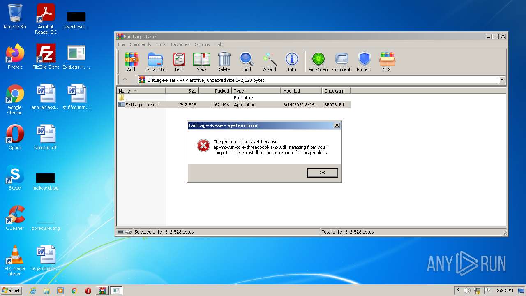
Task: Select the mailworld.jpg desktop file
Action: click(46, 181)
